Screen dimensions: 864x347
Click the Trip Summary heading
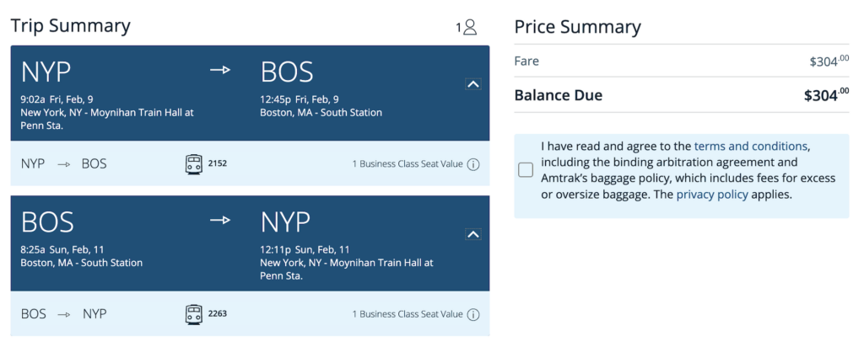[71, 26]
